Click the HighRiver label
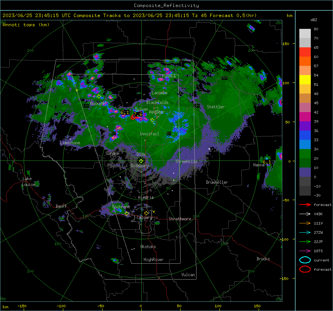This screenshot has width=333, height=311. tap(154, 260)
